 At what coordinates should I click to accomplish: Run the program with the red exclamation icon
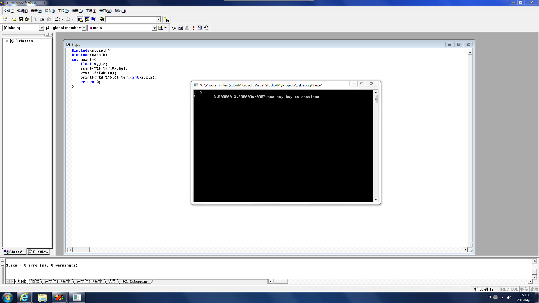coord(193,28)
